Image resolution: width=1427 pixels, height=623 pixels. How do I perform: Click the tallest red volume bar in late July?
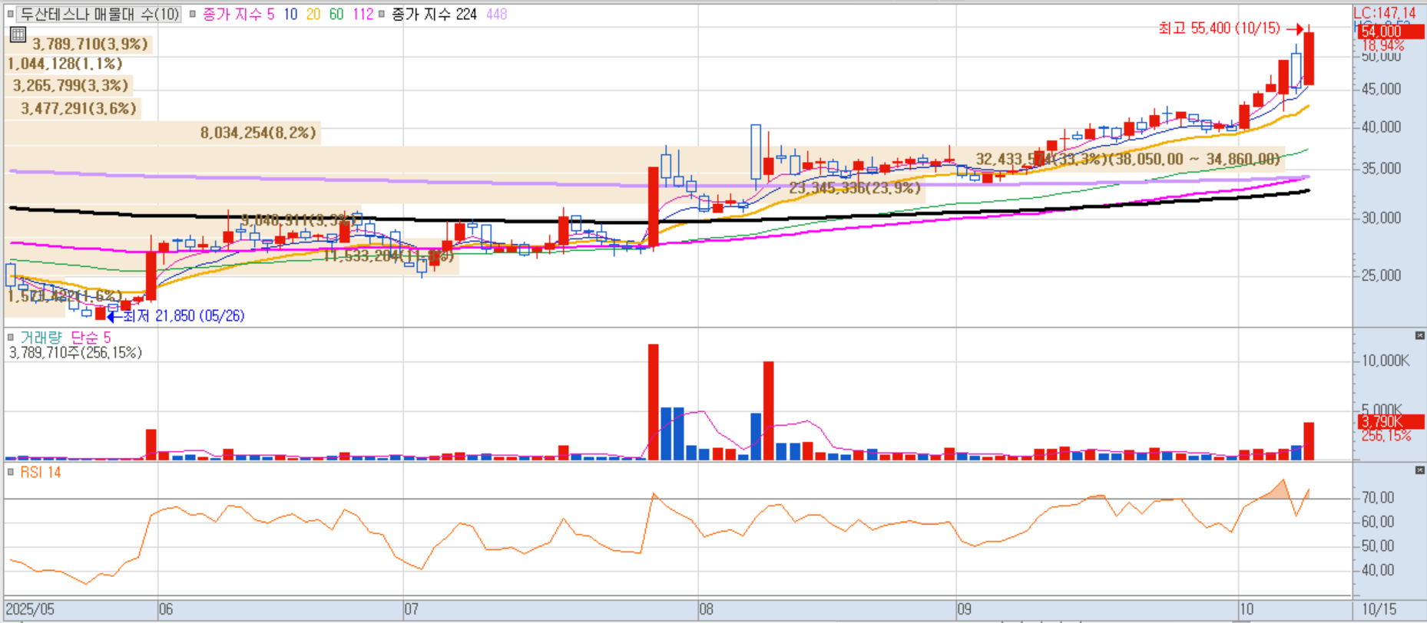(654, 402)
